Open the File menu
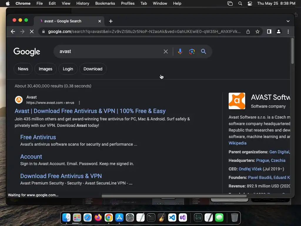This screenshot has height=226, width=301. click(x=40, y=4)
